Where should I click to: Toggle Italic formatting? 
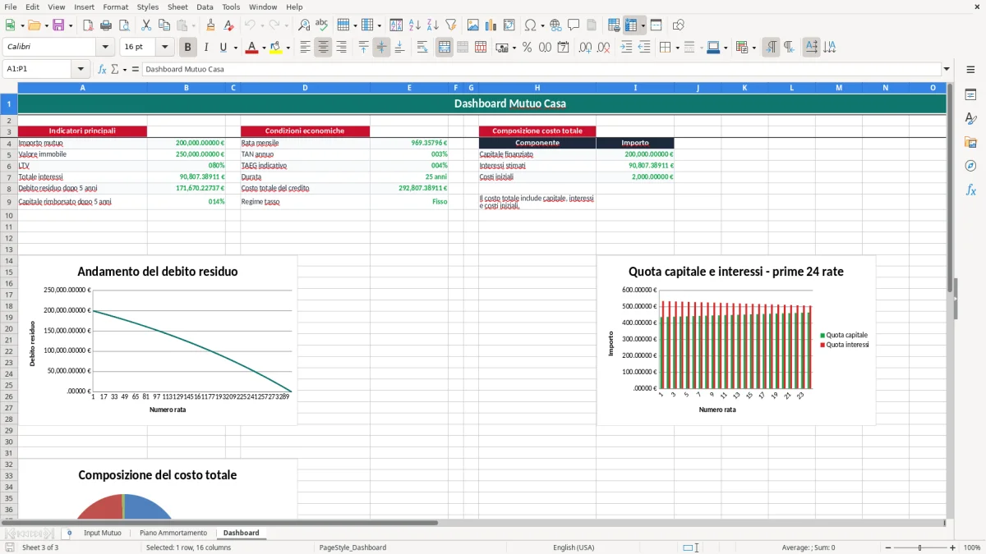click(206, 48)
